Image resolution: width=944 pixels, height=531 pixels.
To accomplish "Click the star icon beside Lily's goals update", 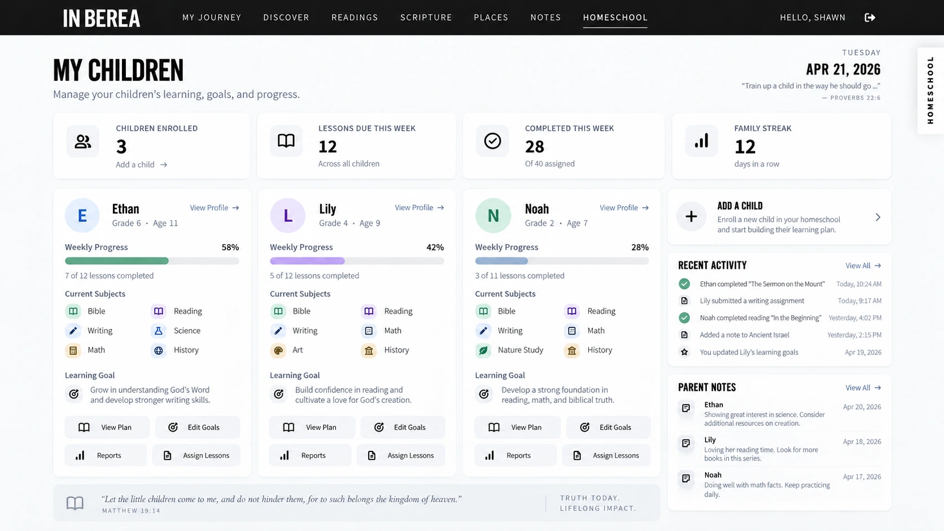I will pos(684,352).
